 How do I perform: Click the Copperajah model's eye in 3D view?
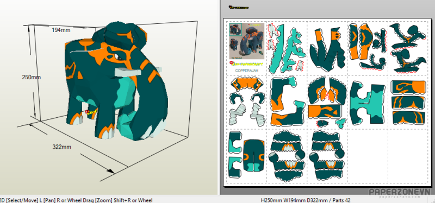tap(119, 58)
